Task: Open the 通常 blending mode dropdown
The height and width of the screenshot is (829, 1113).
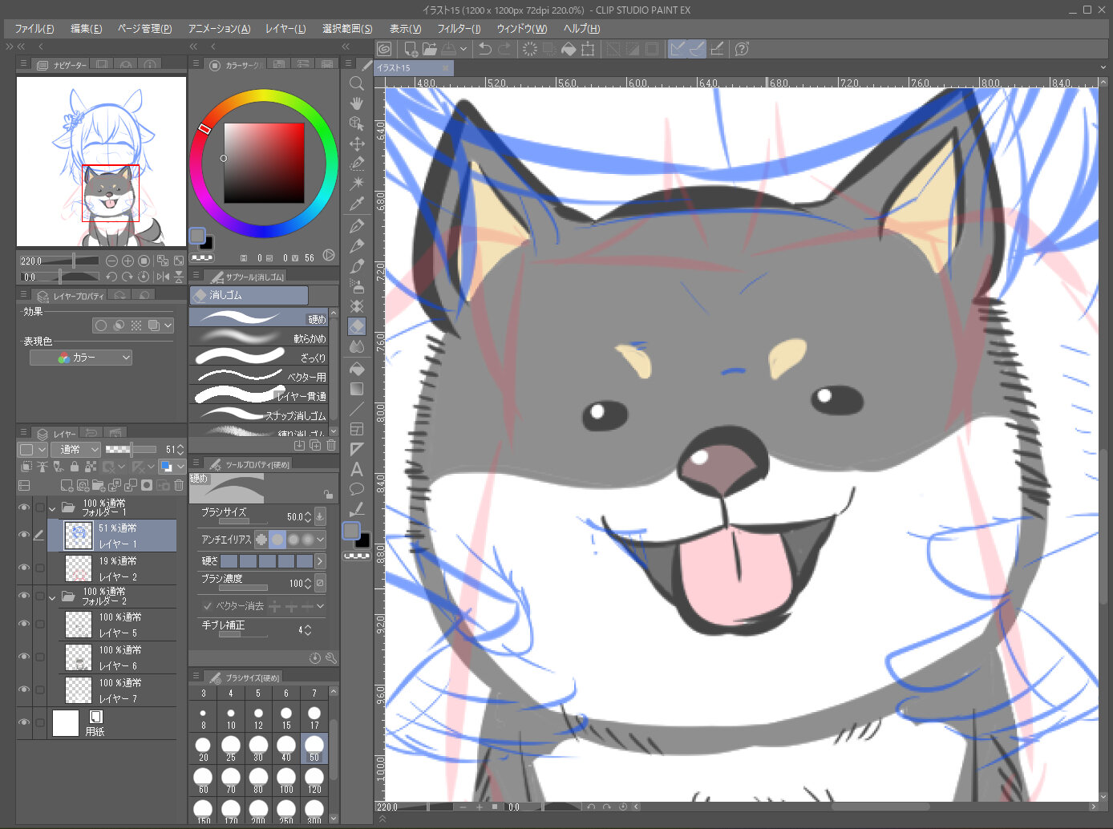Action: click(75, 450)
